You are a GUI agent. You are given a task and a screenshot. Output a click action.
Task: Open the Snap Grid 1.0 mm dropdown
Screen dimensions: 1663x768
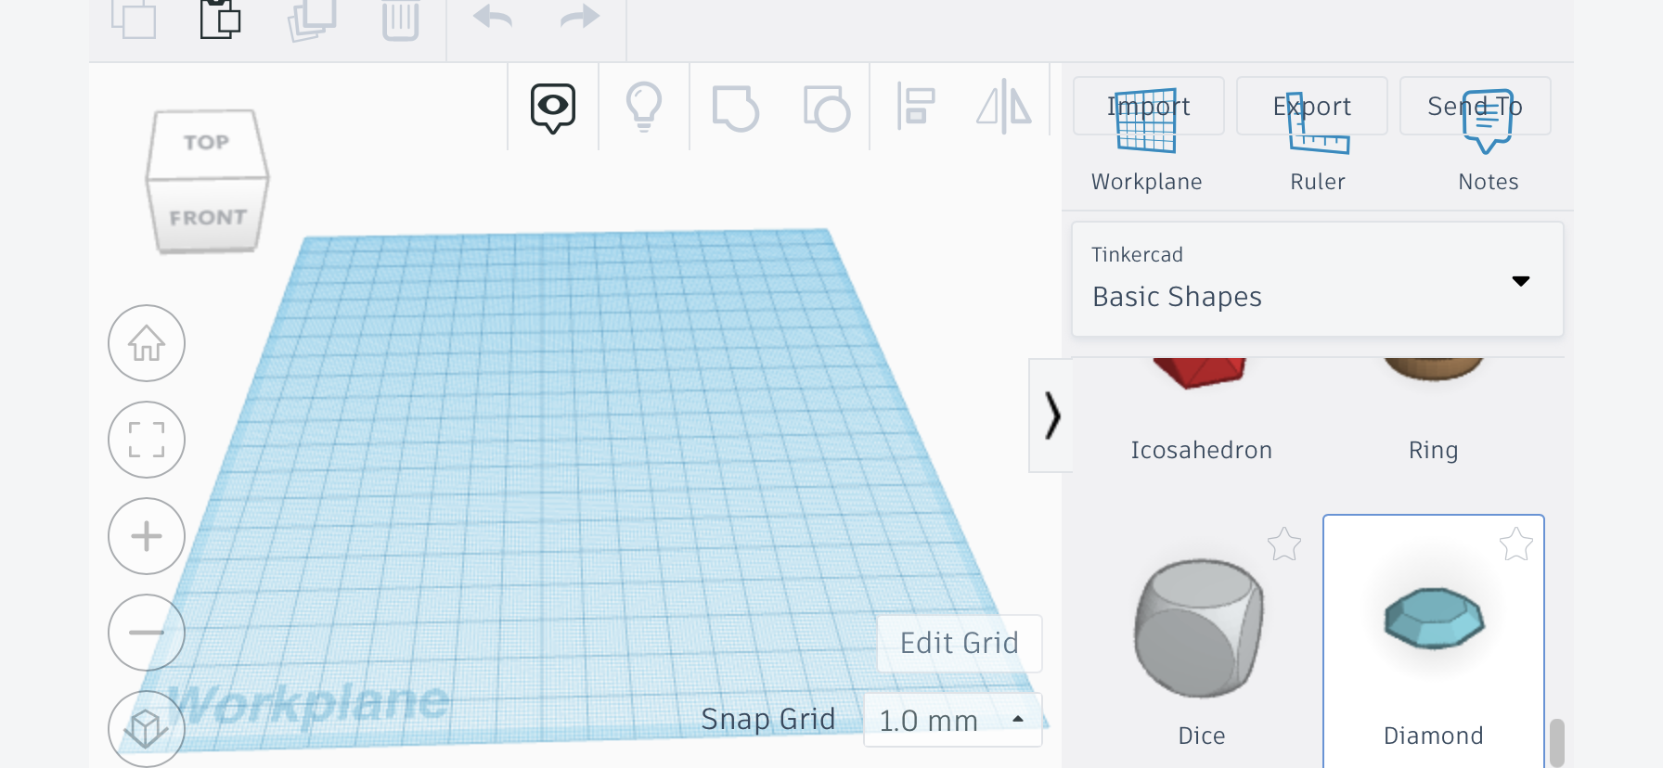tap(953, 720)
